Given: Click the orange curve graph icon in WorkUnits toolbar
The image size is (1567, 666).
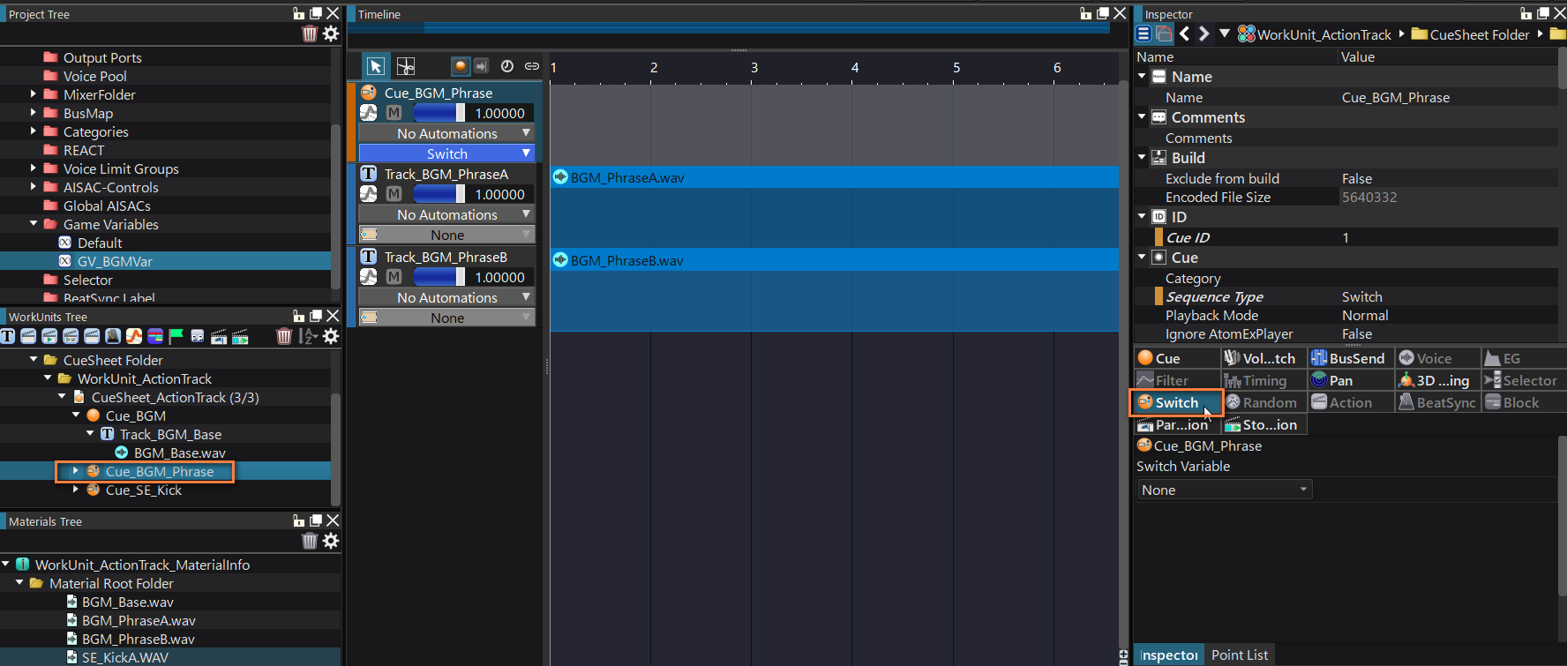Looking at the screenshot, I should 134,336.
